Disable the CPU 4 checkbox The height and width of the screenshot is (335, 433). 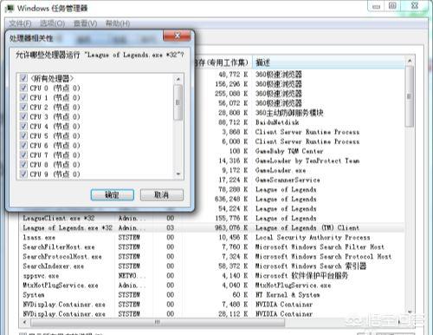(23, 126)
